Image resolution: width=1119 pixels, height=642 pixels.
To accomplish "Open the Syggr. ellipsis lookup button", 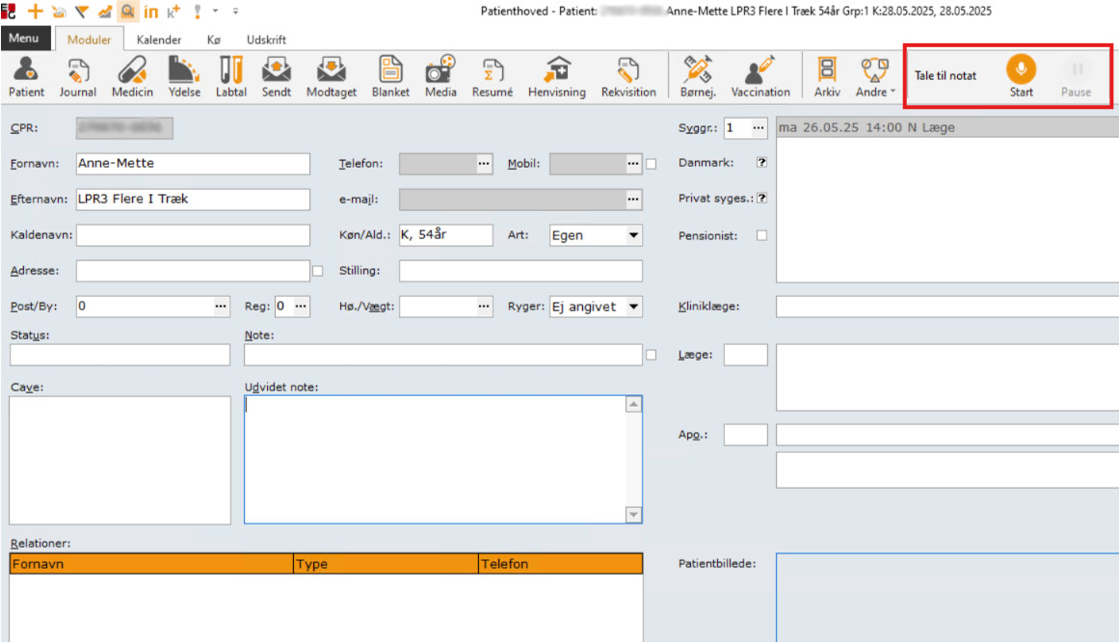I will 758,128.
